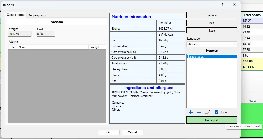Click the 46.92 cell in background window

click(252, 26)
